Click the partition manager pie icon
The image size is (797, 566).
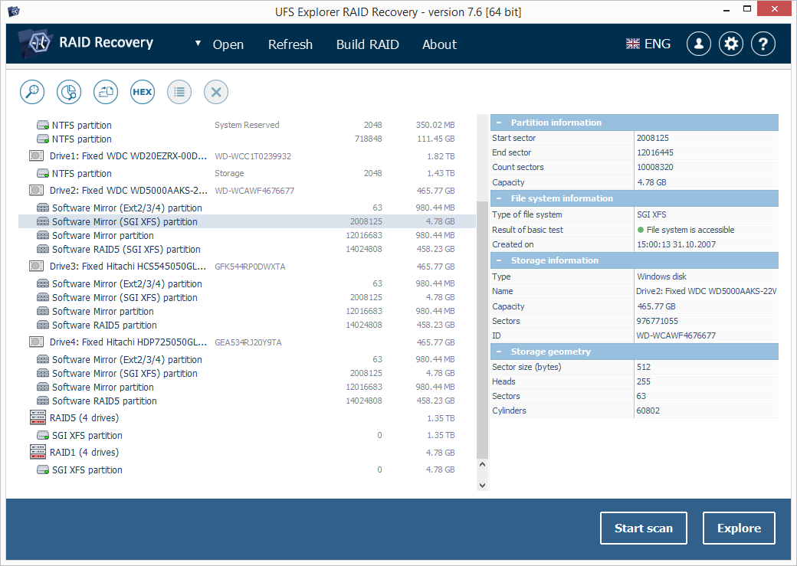[69, 92]
